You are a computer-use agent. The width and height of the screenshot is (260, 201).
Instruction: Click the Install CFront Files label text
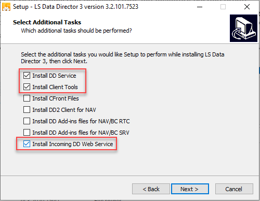(x=56, y=98)
